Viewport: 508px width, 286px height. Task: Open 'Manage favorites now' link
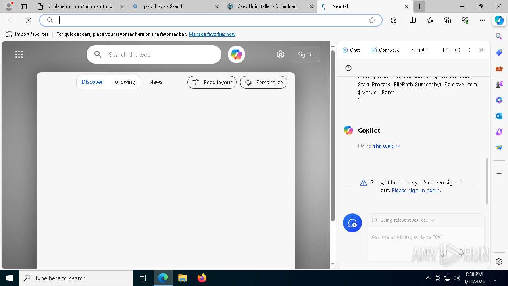point(212,34)
